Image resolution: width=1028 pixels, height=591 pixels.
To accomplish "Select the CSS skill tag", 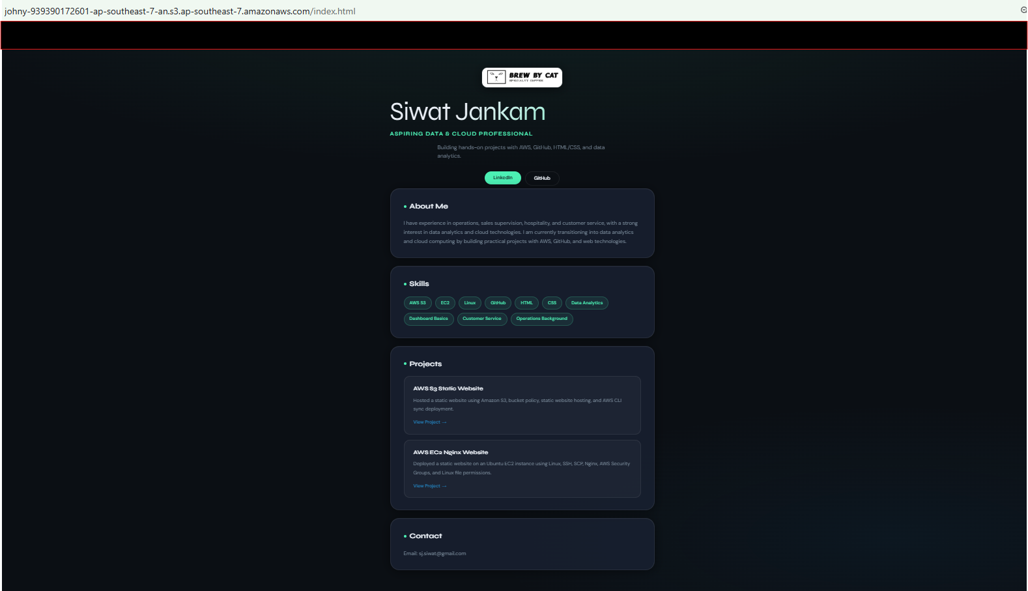I will coord(552,303).
